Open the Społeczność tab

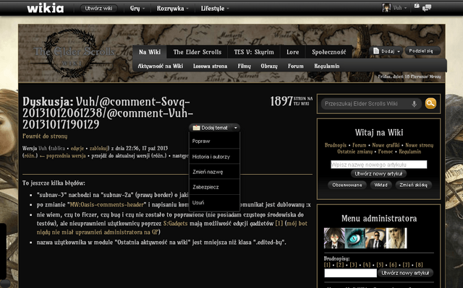click(x=329, y=52)
